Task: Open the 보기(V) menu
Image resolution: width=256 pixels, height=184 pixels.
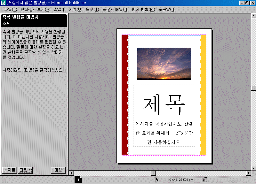Action: (x=44, y=9)
